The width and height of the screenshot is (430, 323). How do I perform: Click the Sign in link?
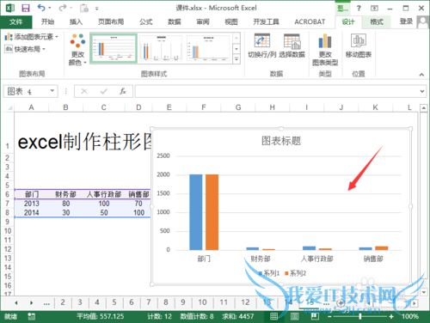click(406, 21)
